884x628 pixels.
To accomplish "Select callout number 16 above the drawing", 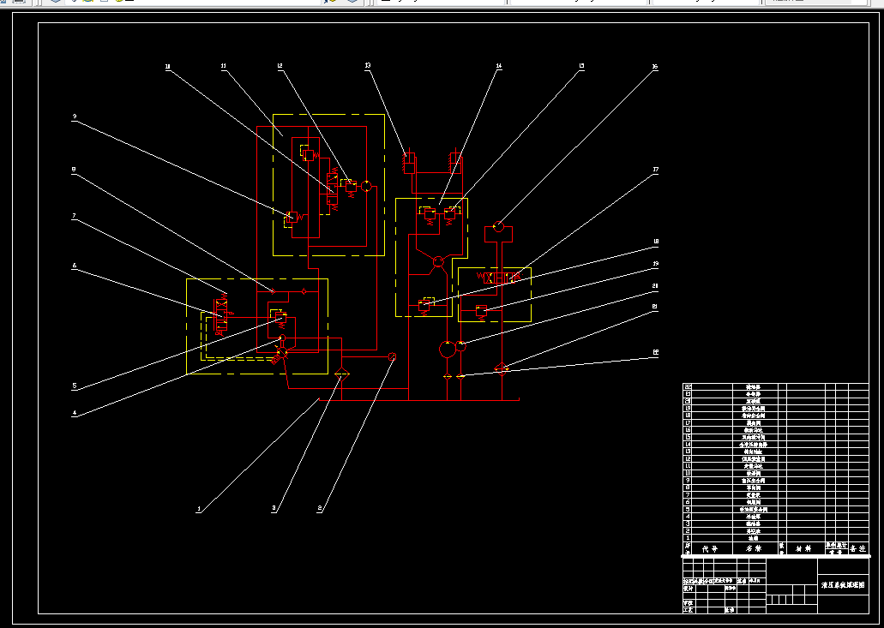I will point(654,67).
